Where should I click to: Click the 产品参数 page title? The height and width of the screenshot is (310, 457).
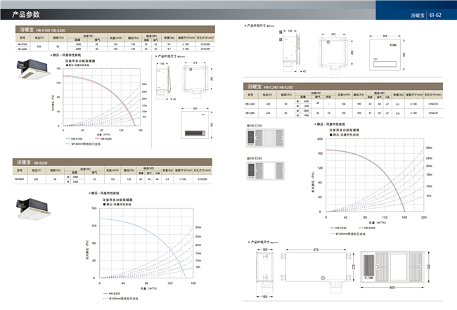tap(26, 14)
